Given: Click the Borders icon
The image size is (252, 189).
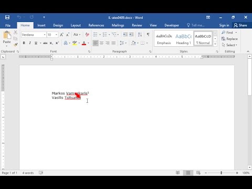Looking at the screenshot, I should tap(143, 43).
